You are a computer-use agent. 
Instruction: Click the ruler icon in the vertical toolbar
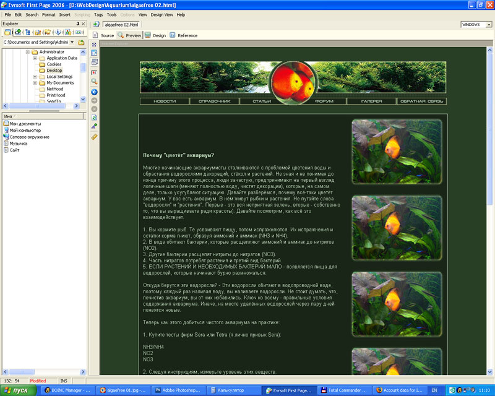click(94, 137)
